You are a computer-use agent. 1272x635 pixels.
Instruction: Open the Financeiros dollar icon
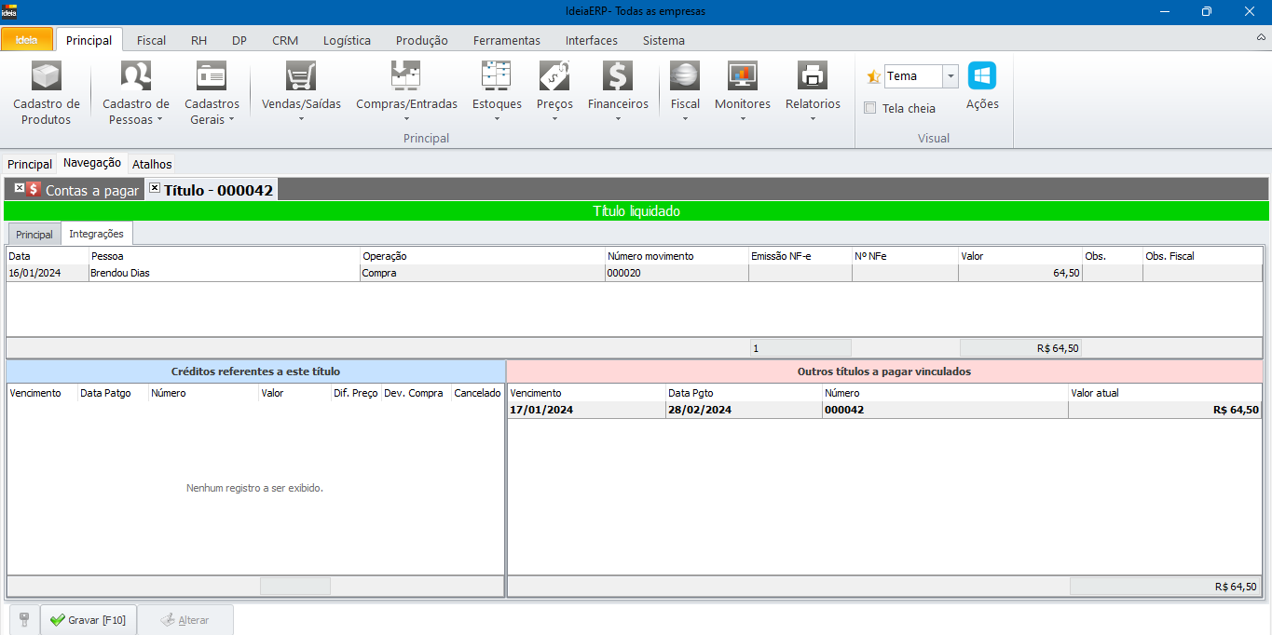click(x=618, y=76)
